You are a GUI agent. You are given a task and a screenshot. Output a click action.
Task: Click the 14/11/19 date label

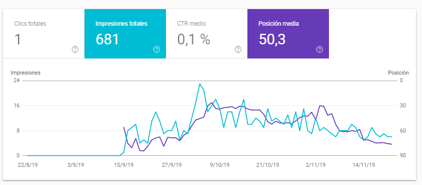(364, 165)
